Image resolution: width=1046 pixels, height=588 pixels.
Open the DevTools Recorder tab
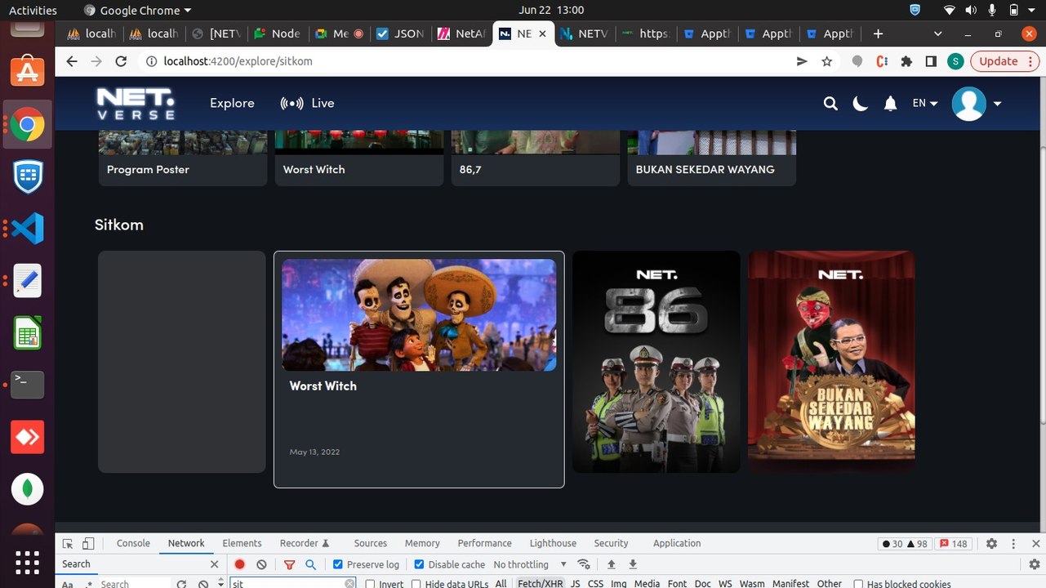pyautogui.click(x=305, y=543)
